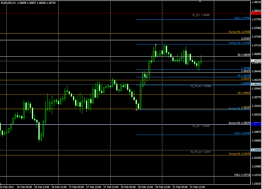Select the blue 50 1.36295 level label
This screenshot has height=189, width=262.
pos(244,76)
